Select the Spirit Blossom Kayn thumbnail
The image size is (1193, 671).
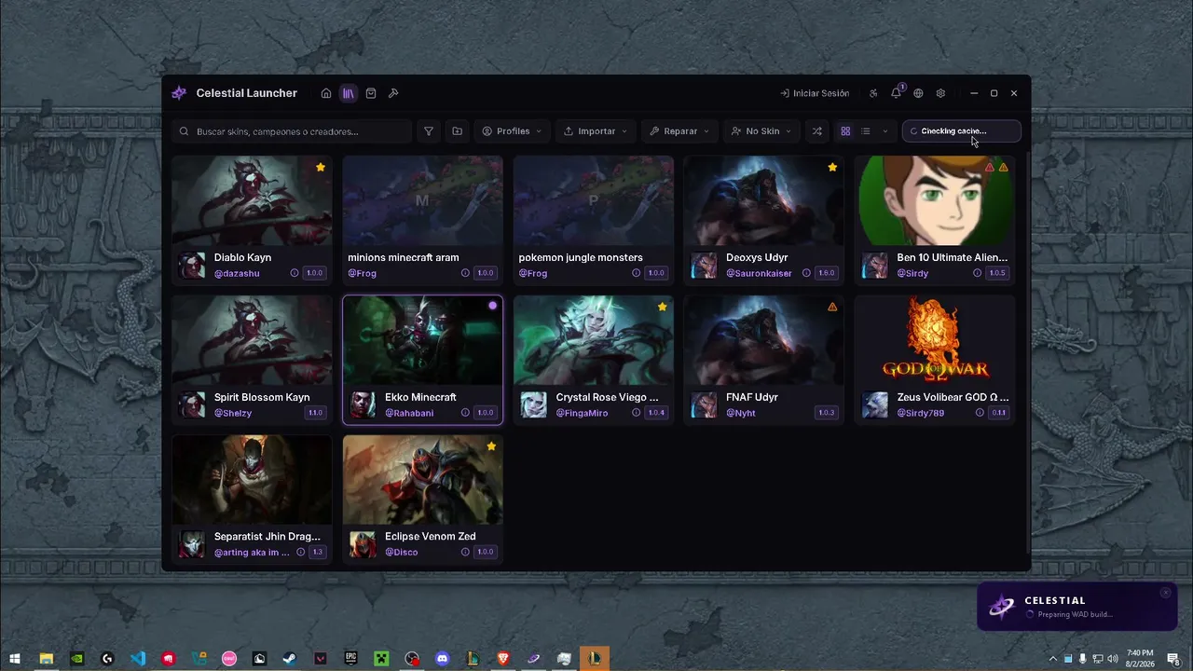coord(252,340)
